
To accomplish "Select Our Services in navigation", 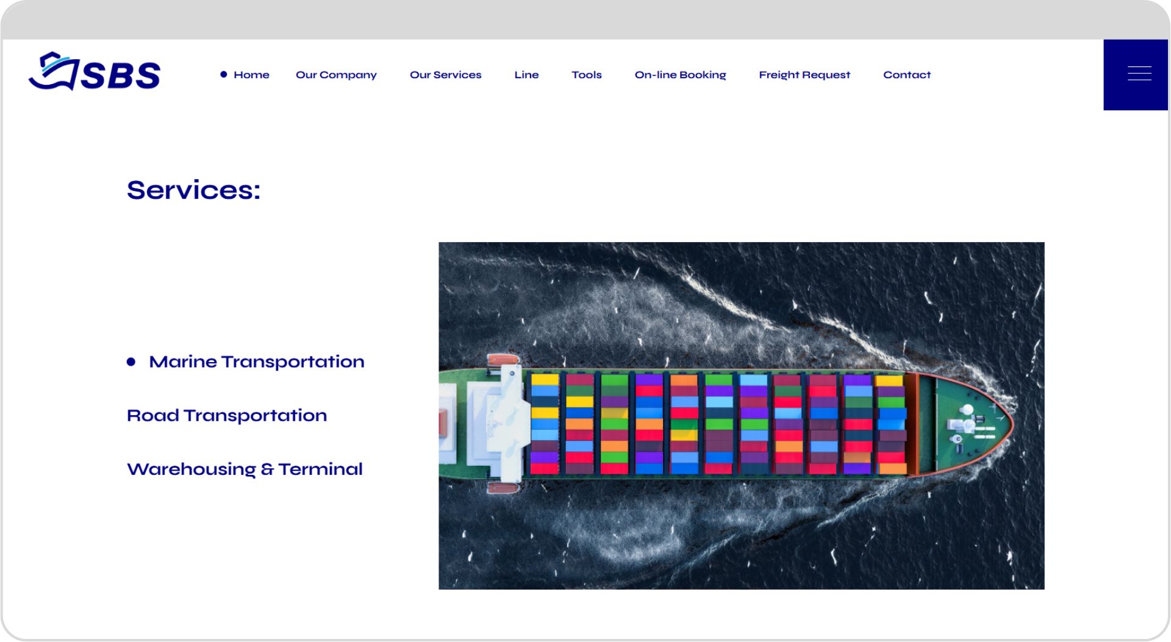I will (445, 74).
